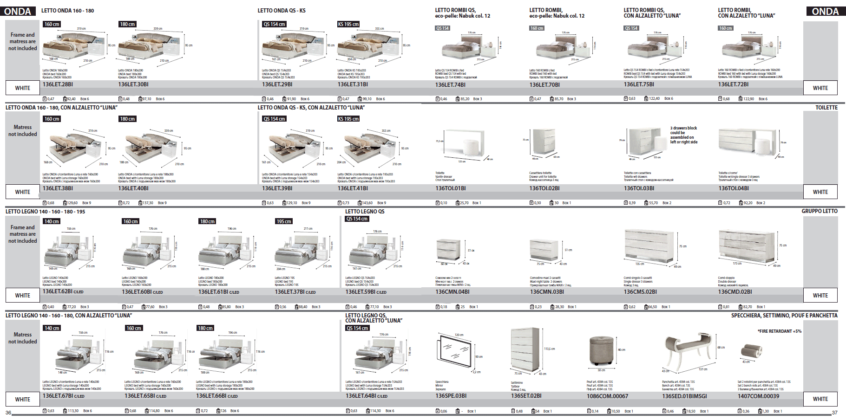The width and height of the screenshot is (846, 420).
Task: Click product code 136LET.74BI
Action: [450, 84]
